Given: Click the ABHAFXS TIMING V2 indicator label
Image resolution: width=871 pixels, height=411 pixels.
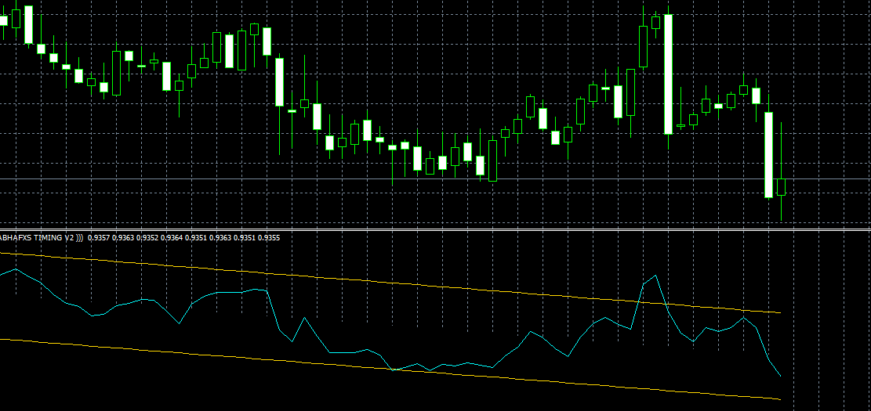Looking at the screenshot, I should [x=42, y=238].
